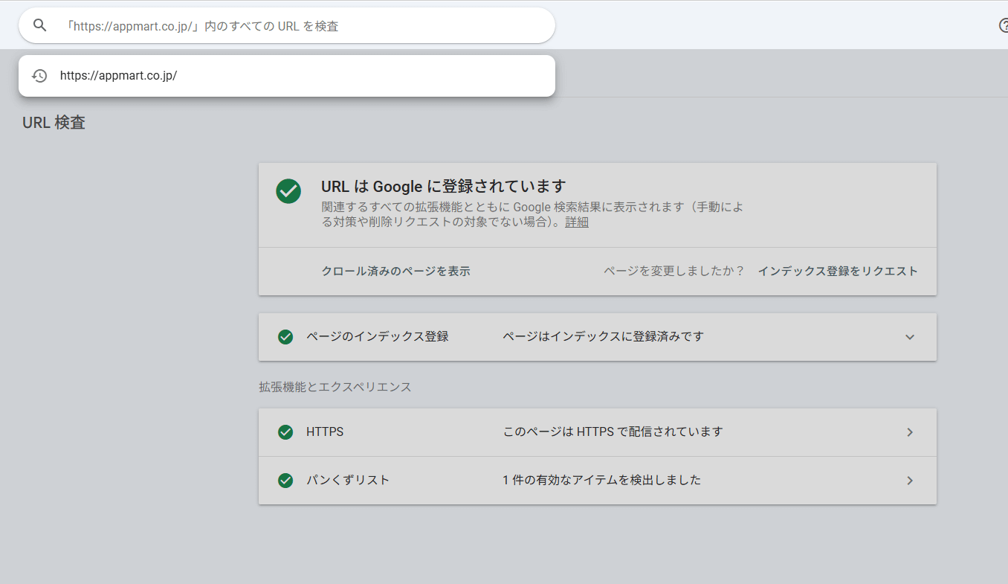Click the パンくずリスト row label
This screenshot has width=1008, height=584.
(x=348, y=480)
